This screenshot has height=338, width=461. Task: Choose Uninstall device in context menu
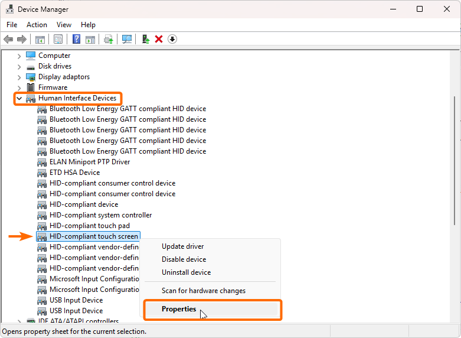click(186, 272)
